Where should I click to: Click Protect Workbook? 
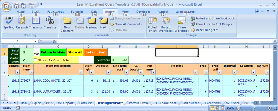tap(166, 24)
